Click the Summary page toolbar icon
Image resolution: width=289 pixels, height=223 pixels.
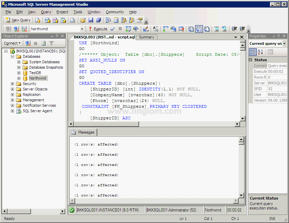(x=116, y=20)
